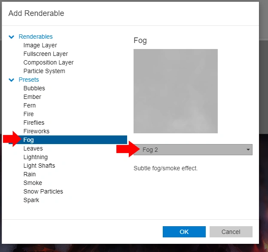Pick Particle System renderable
Viewport: 268px width, 252px height.
coord(44,71)
